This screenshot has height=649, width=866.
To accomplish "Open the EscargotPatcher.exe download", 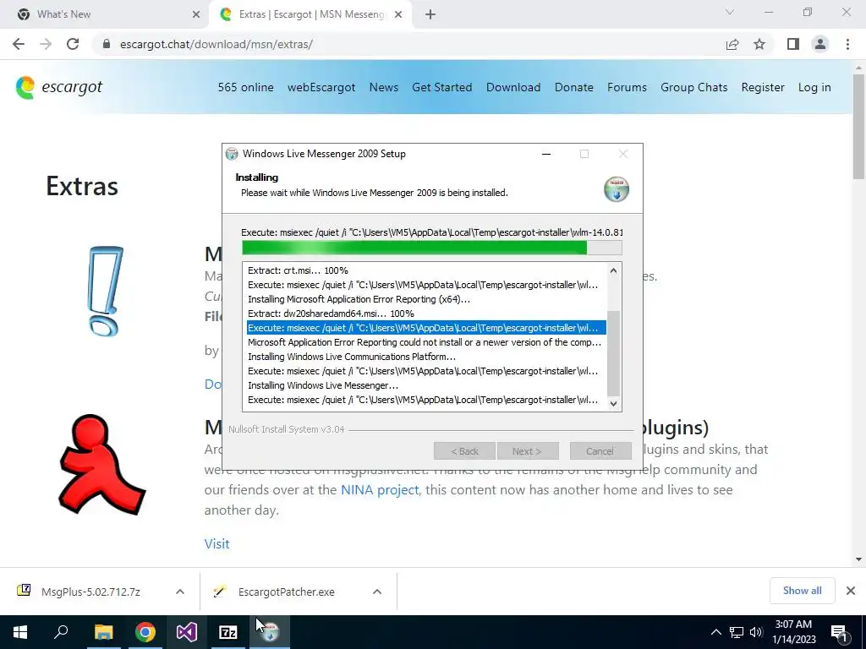I will pos(286,592).
